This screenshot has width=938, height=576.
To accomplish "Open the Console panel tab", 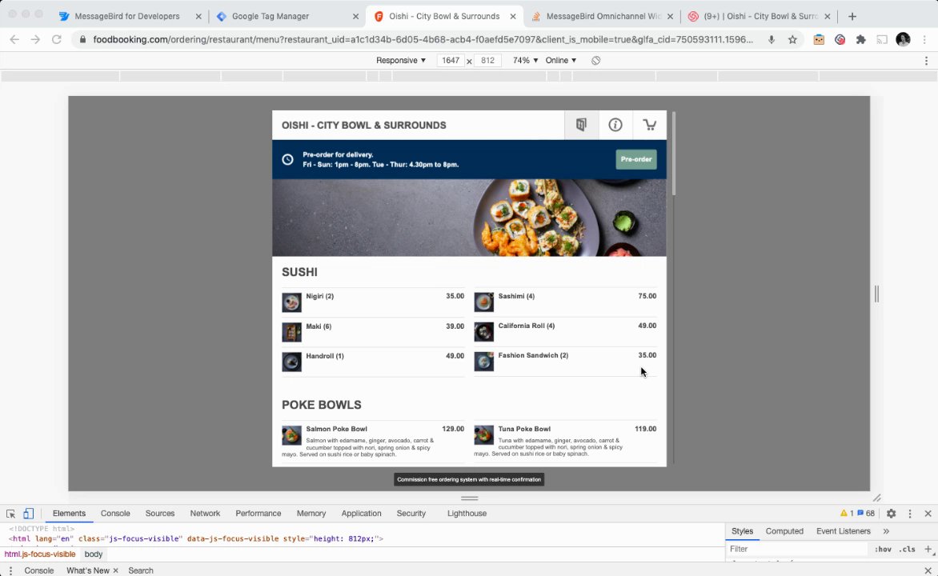I will point(115,513).
